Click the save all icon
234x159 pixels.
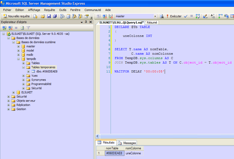(55, 16)
